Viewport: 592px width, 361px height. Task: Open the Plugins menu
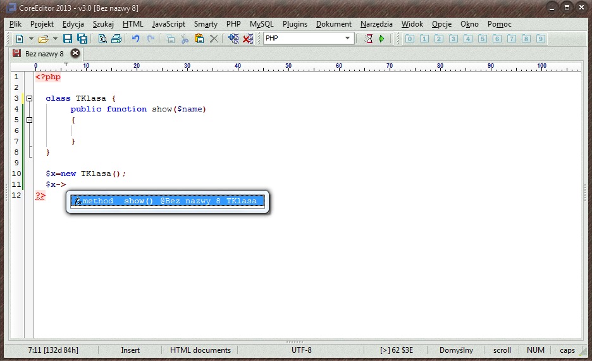point(295,24)
